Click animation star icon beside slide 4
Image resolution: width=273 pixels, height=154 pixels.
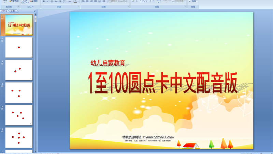[2, 86]
